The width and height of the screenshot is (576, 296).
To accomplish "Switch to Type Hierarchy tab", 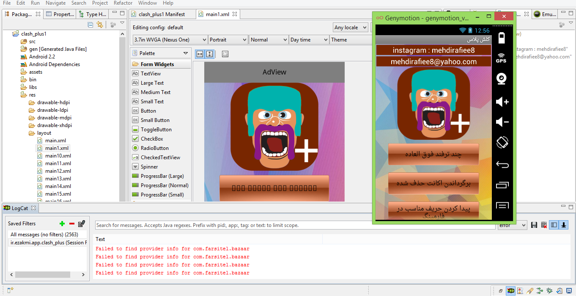I will point(92,14).
